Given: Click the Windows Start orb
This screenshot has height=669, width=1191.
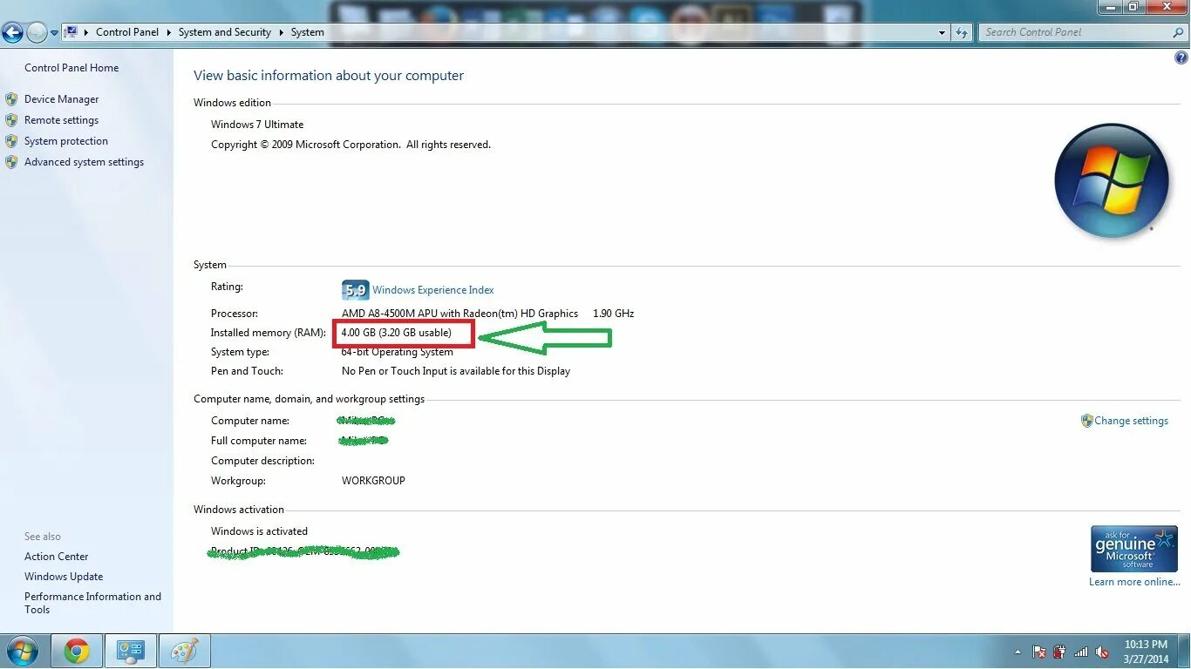Looking at the screenshot, I should [22, 652].
